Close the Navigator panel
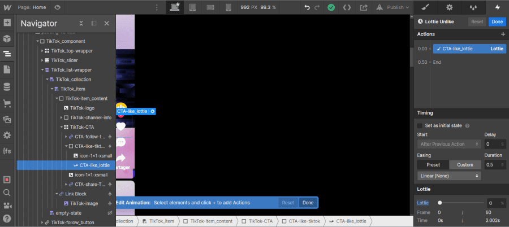The image size is (509, 227). click(106, 23)
